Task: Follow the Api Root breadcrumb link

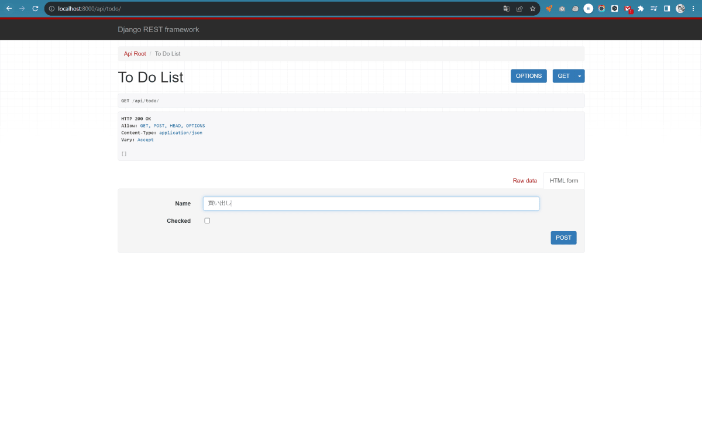Action: [135, 54]
